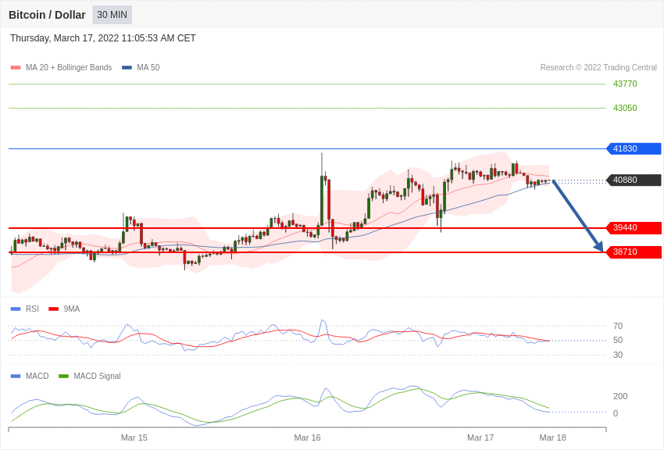The image size is (664, 450).
Task: Click the green 43770 resistance label
Action: pos(625,84)
